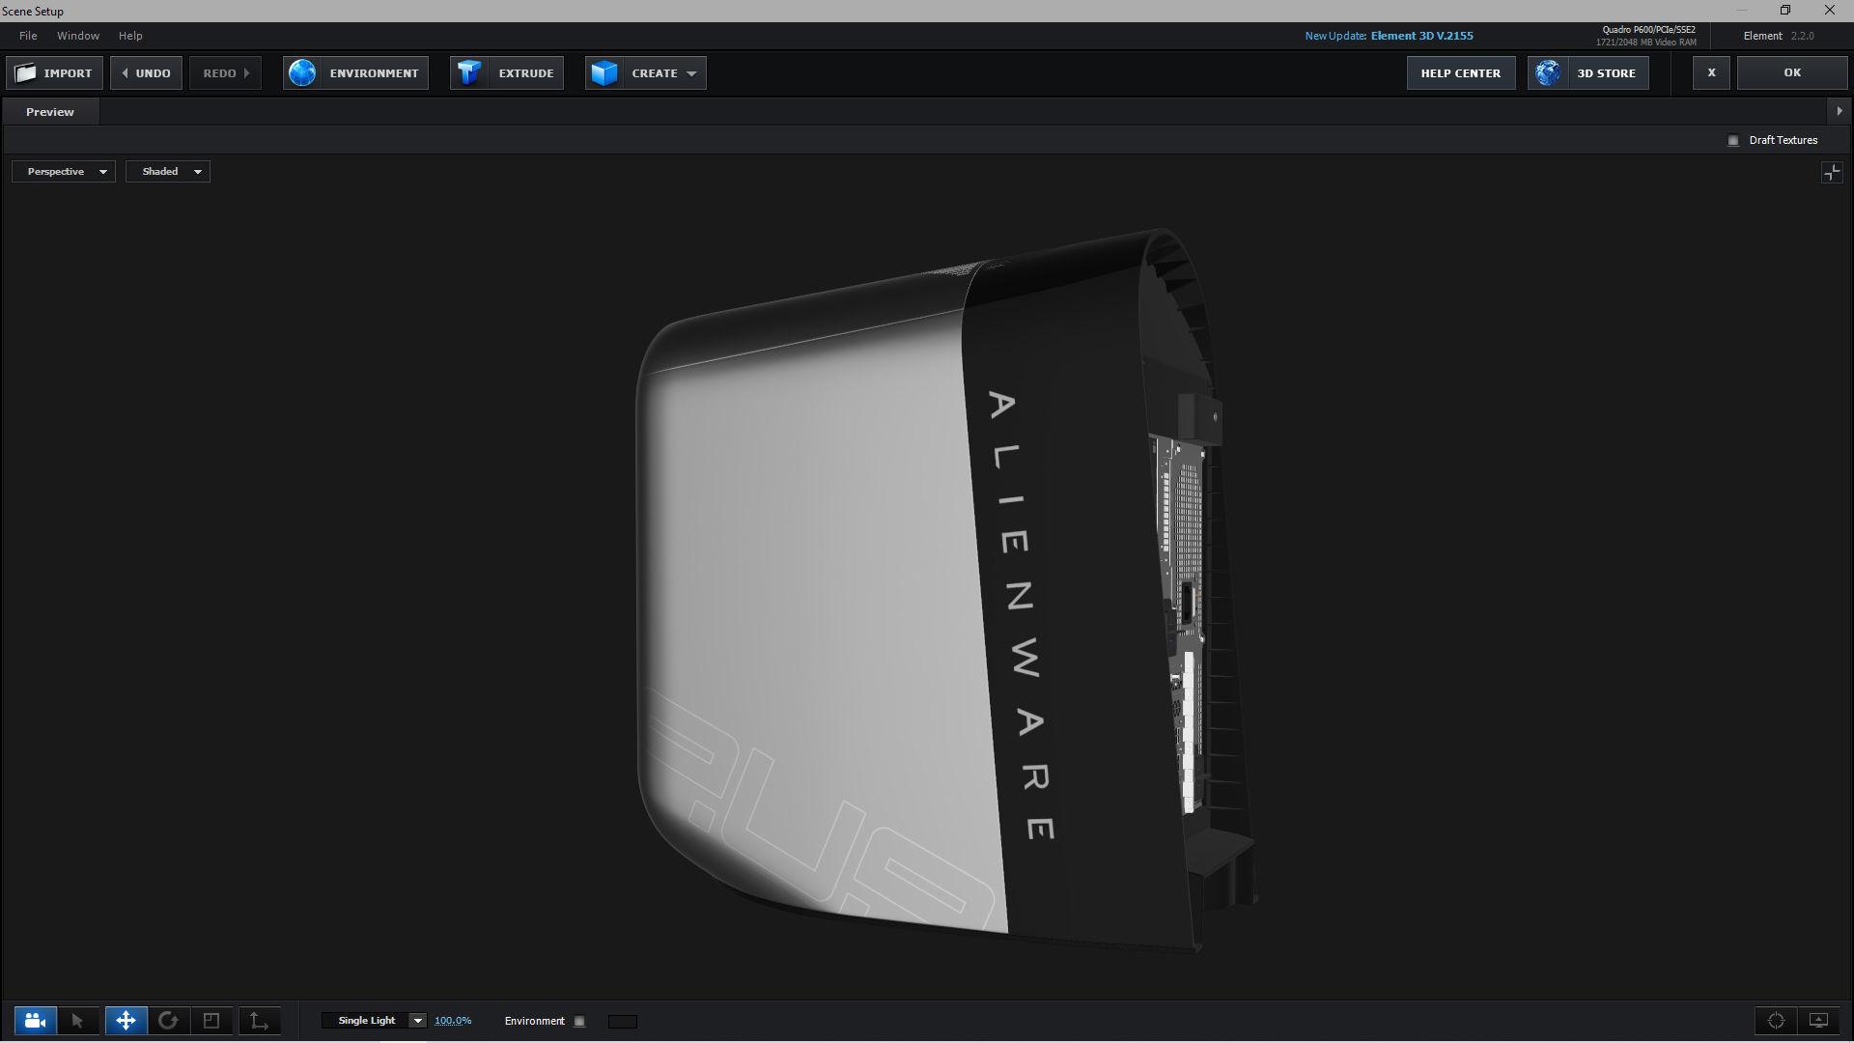This screenshot has height=1043, width=1854.
Task: Click the Extrude blue T icon
Action: pos(469,73)
